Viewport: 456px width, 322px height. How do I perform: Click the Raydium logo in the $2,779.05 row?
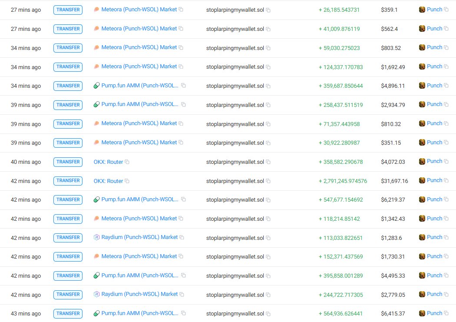pyautogui.click(x=96, y=294)
